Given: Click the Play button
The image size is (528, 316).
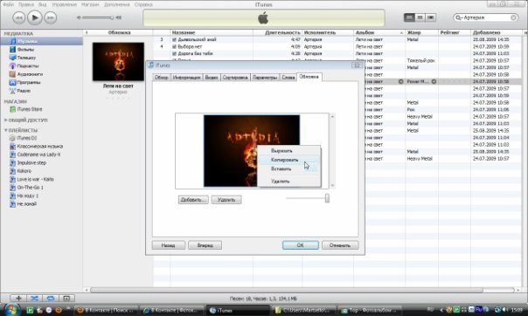Looking at the screenshot, I should coord(34,17).
